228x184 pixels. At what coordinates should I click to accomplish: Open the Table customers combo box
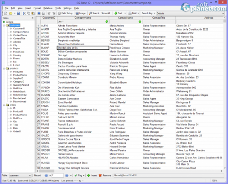pos(20,175)
